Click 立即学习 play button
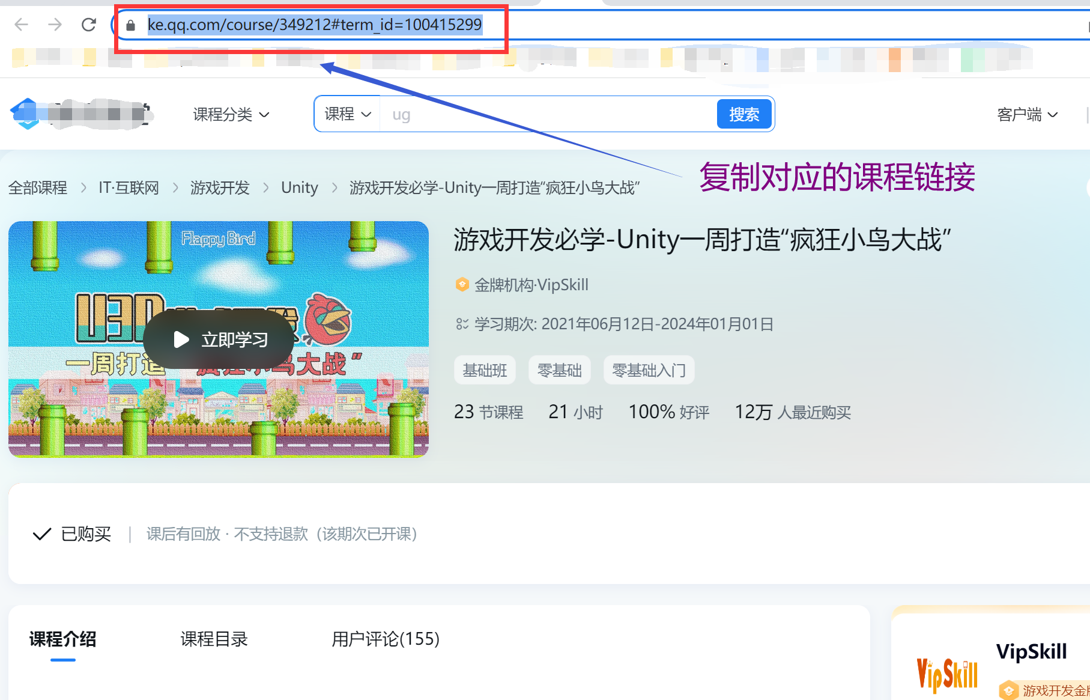This screenshot has width=1090, height=700. click(219, 339)
